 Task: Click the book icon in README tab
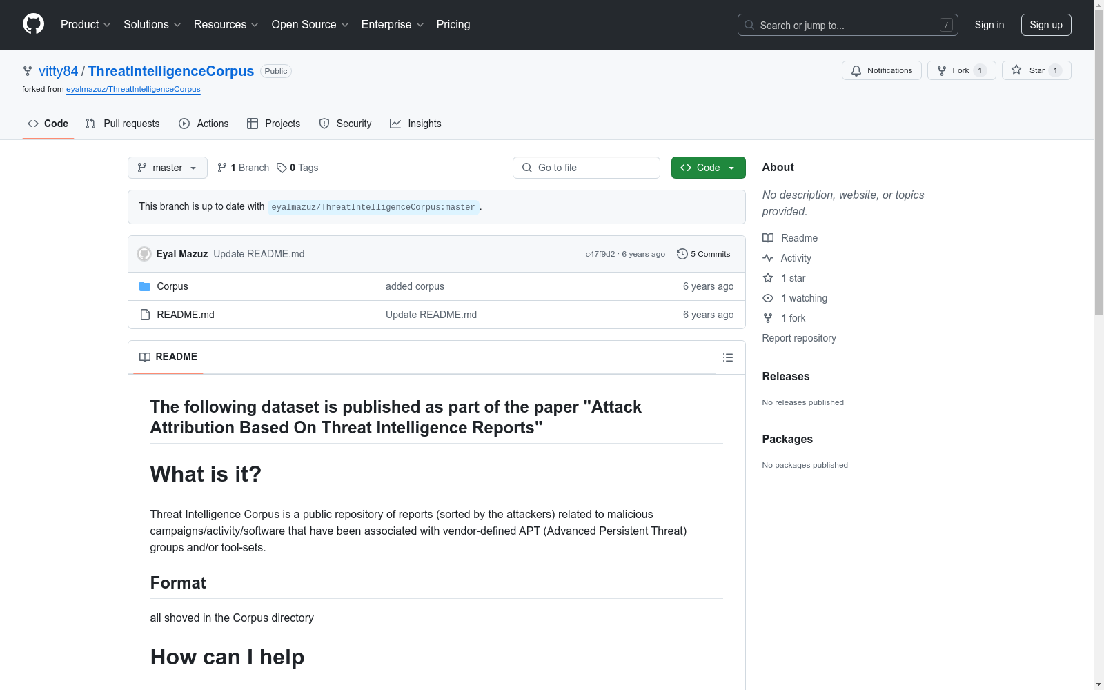click(145, 357)
